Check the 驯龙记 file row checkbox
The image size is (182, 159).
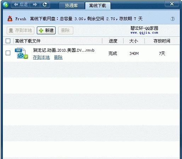click(x=8, y=53)
